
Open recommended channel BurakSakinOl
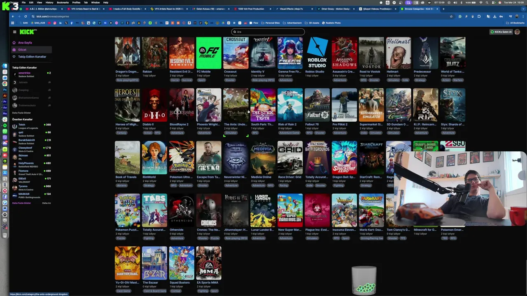pos(32,142)
